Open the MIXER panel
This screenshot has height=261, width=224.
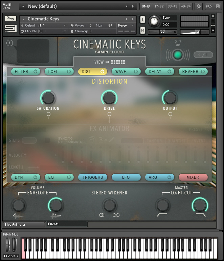point(193,177)
